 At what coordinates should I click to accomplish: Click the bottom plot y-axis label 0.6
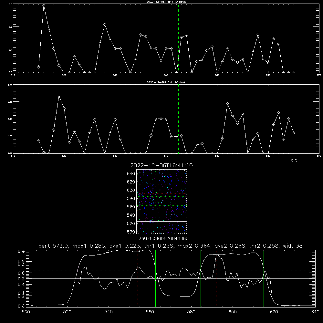[21, 273]
